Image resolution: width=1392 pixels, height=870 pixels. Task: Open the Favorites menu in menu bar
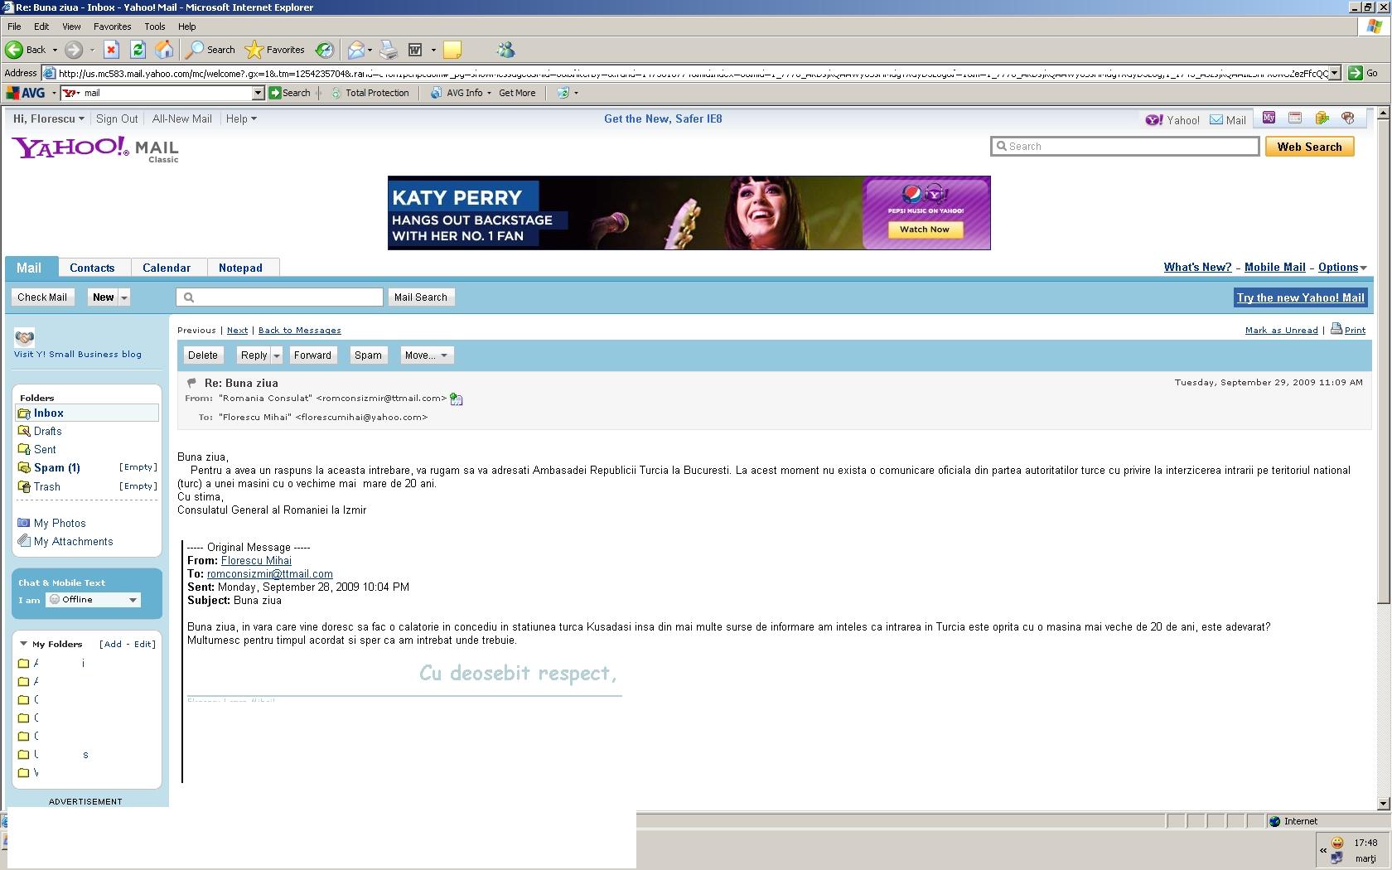pyautogui.click(x=112, y=27)
